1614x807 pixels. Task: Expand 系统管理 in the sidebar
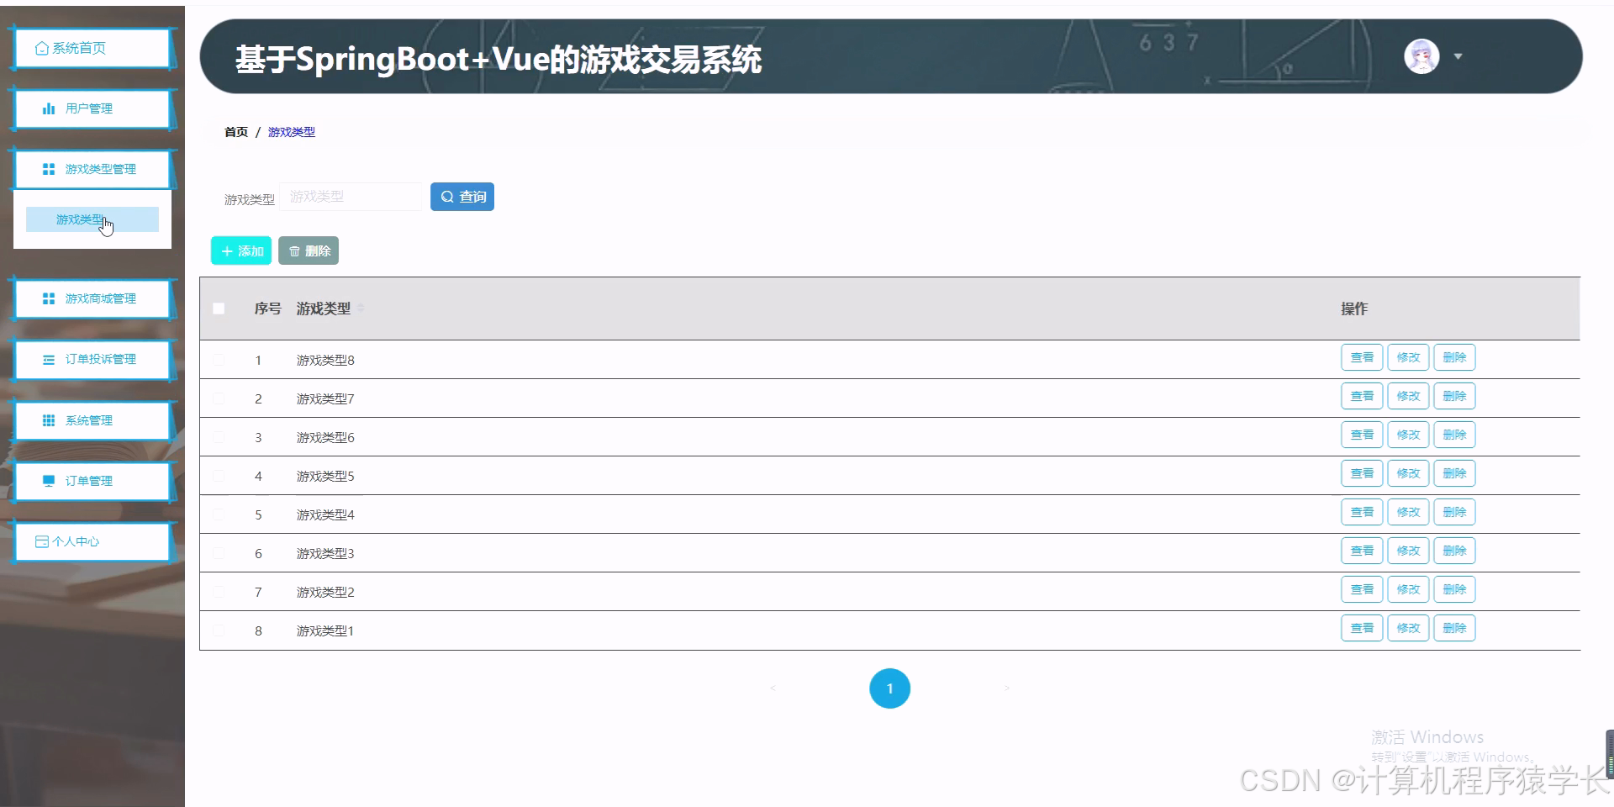pyautogui.click(x=92, y=420)
